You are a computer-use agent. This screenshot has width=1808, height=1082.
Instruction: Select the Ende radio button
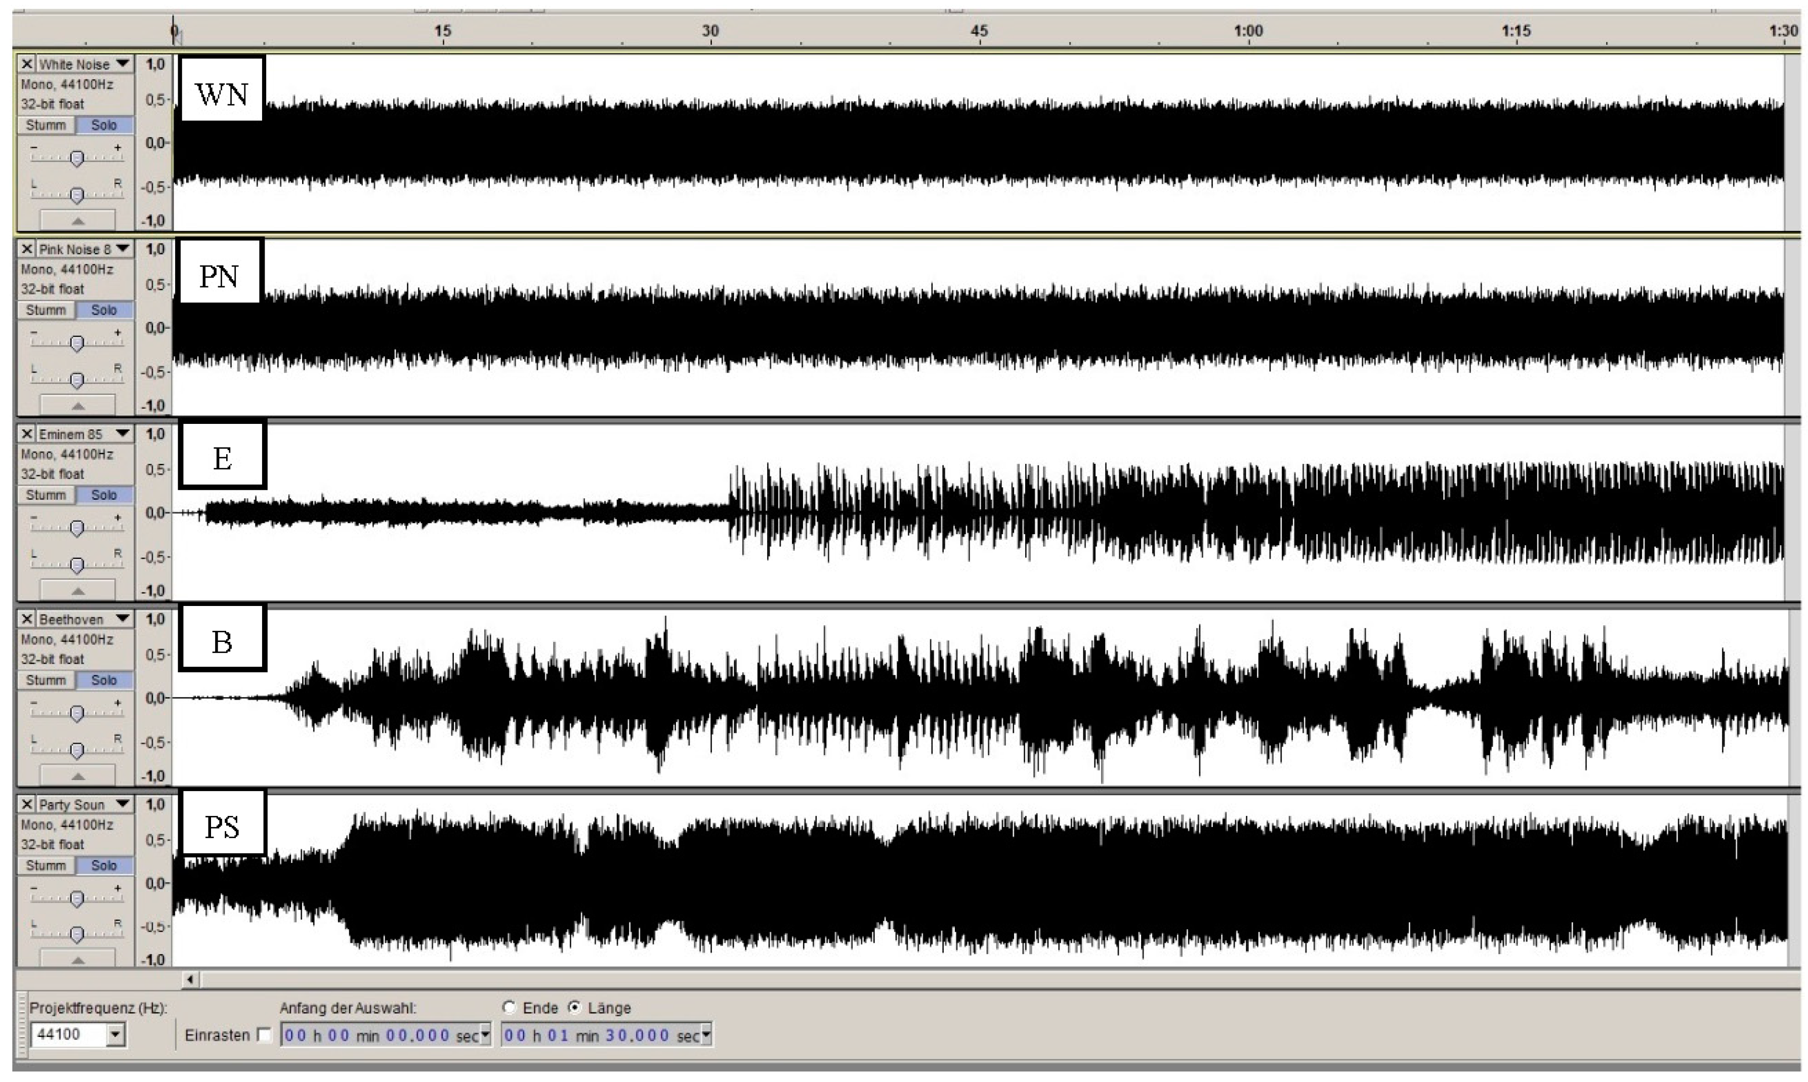[509, 1008]
